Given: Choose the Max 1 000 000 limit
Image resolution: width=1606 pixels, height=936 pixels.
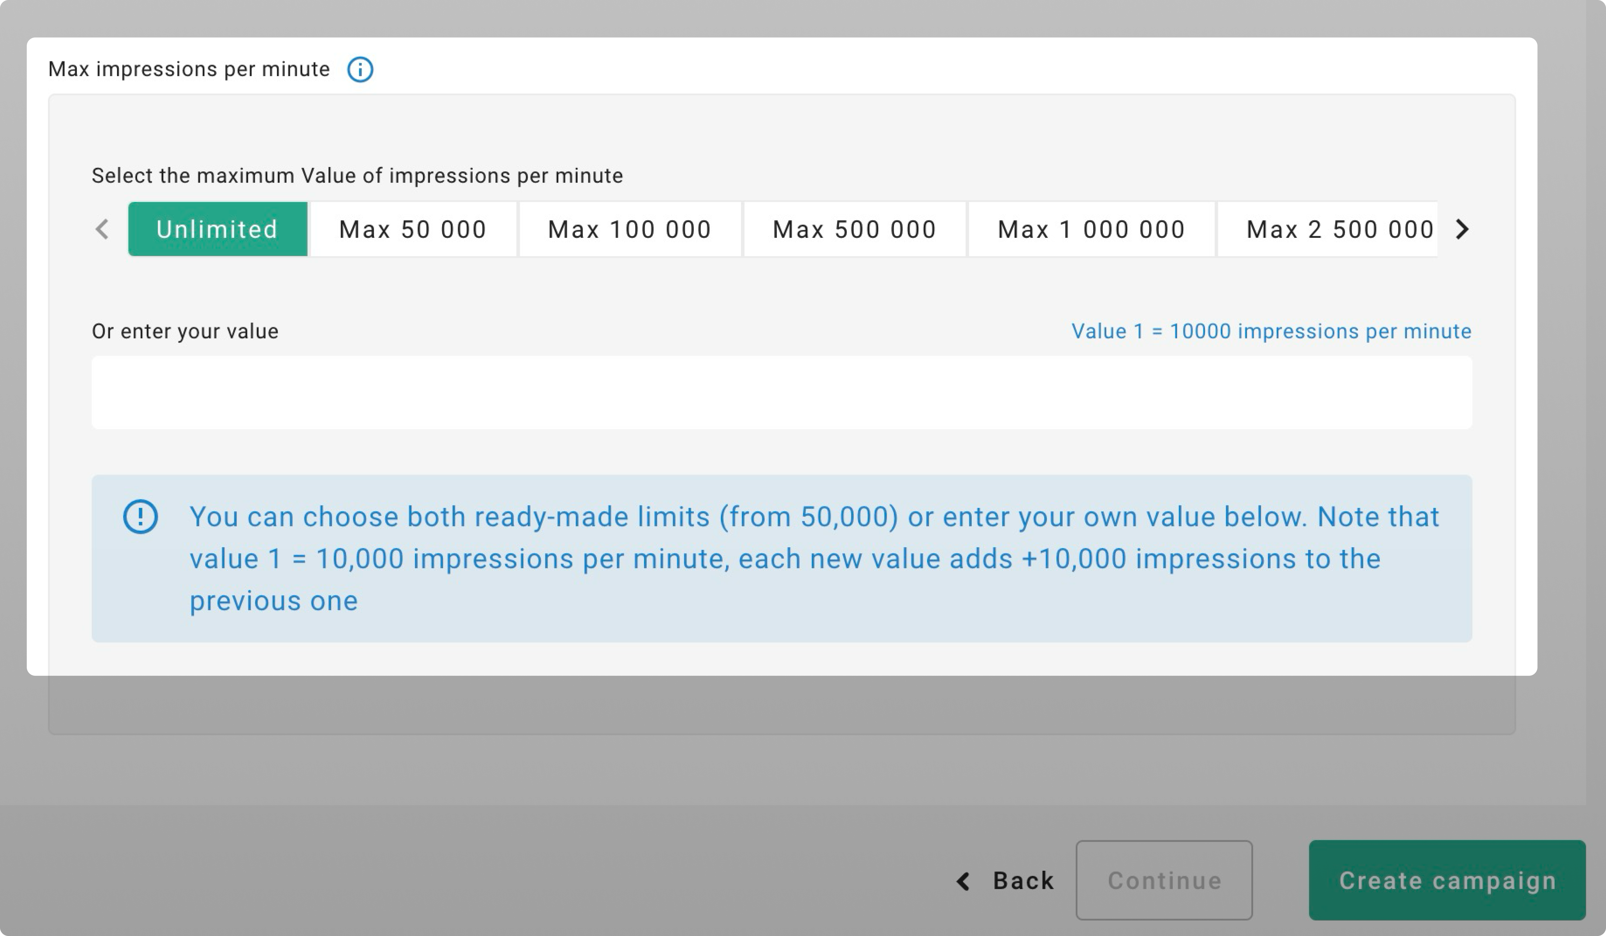Looking at the screenshot, I should coord(1091,229).
